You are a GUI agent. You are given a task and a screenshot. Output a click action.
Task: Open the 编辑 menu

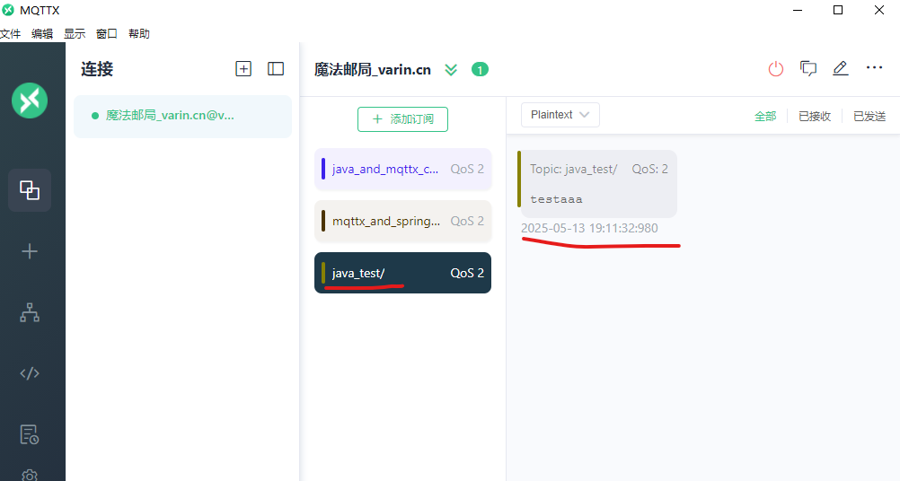point(42,34)
